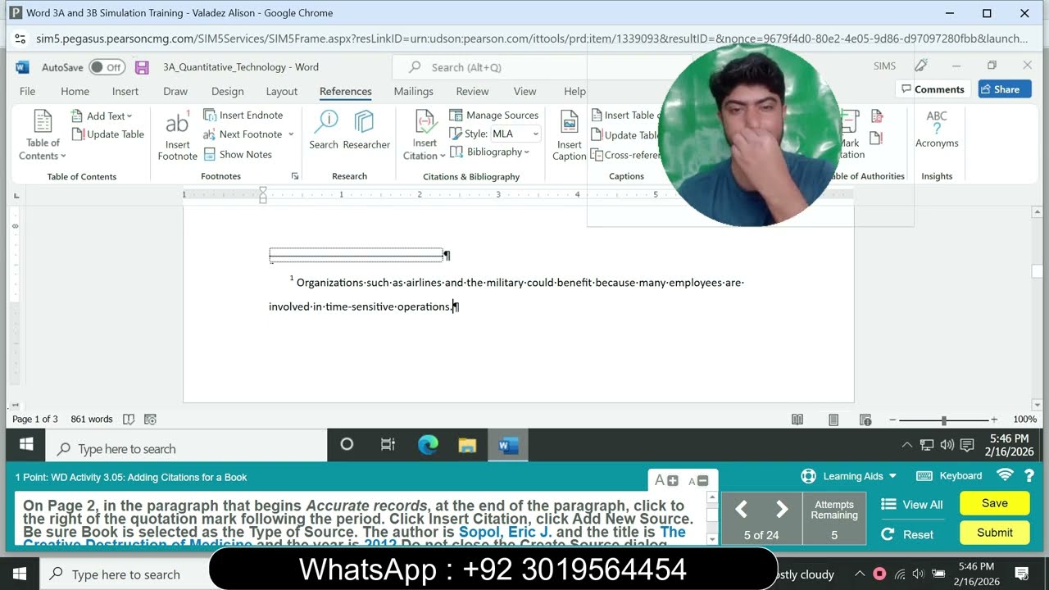Click Manage Sources
Viewport: 1049px width, 590px height.
(x=494, y=115)
